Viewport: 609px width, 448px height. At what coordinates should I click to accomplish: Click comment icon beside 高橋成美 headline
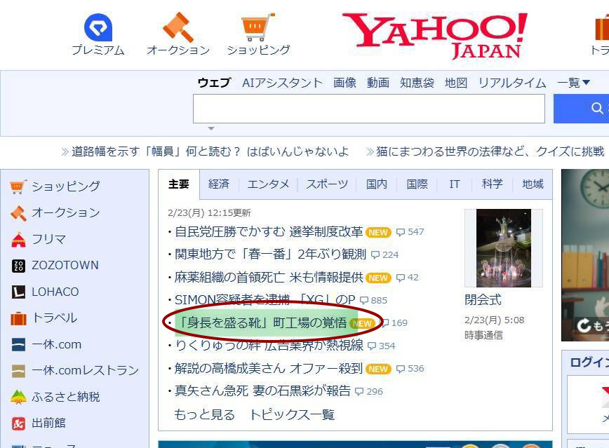(401, 369)
